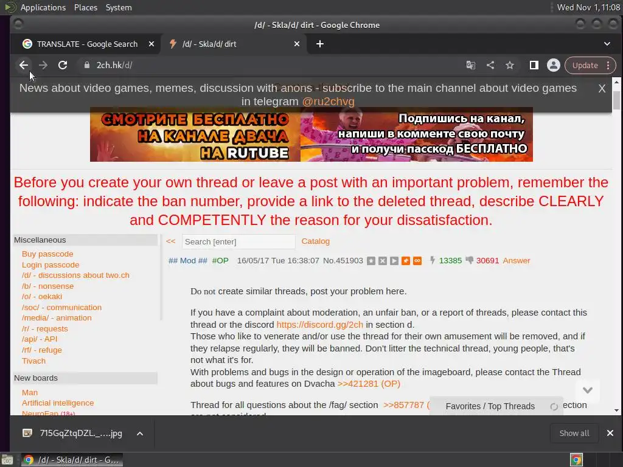Open the Tivach link
The image size is (623, 467).
34,361
